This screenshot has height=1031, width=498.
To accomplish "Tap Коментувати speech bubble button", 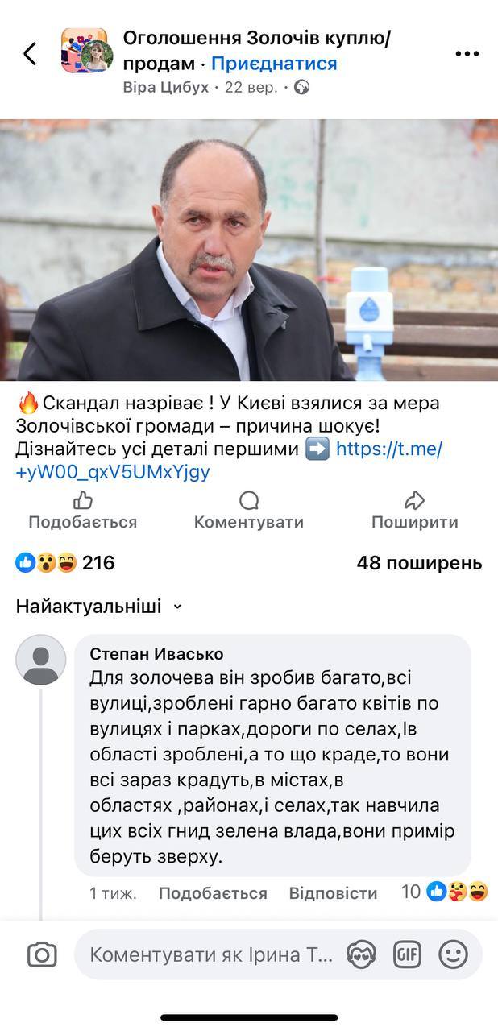I will click(x=249, y=511).
